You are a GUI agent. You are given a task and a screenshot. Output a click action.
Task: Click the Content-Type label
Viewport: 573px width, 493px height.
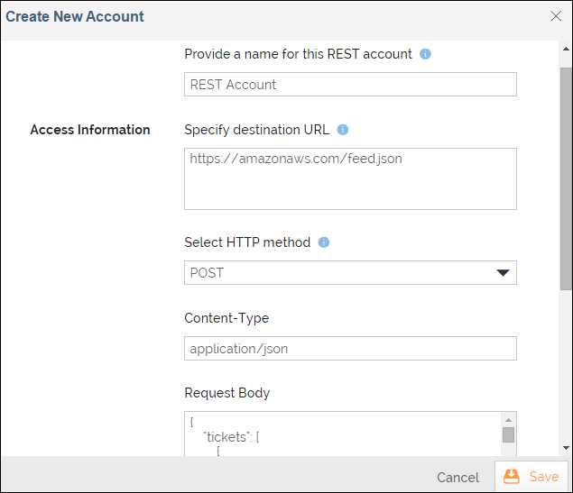226,318
